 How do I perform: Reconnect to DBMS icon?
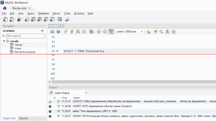(67, 19)
